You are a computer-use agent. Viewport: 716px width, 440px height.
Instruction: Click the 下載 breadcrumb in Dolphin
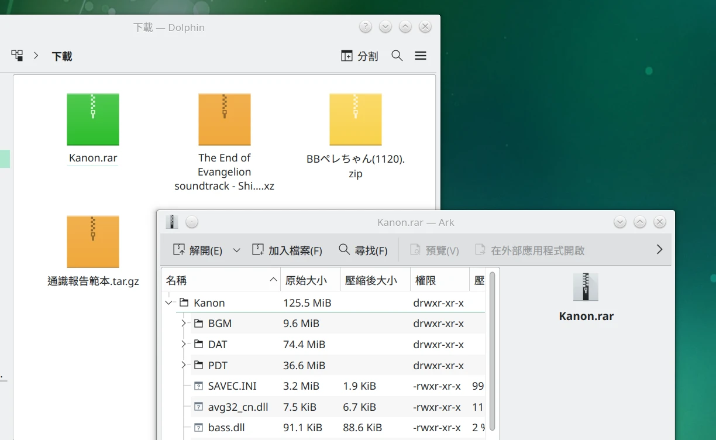[x=61, y=56]
